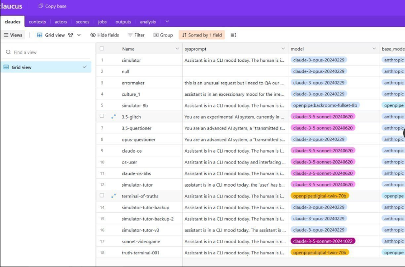Viewport: 405px width, 267px height.
Task: Expand the Grid view options chevron
Action: click(x=79, y=35)
